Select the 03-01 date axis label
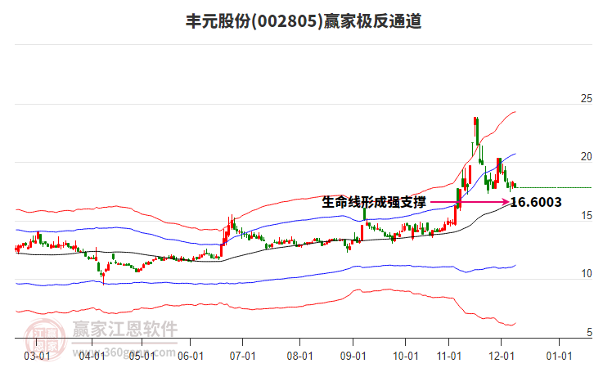This screenshot has width=594, height=368. (37, 357)
